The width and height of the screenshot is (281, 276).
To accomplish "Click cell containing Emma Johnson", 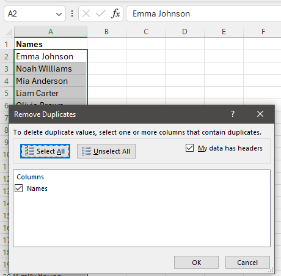I will pyautogui.click(x=51, y=56).
